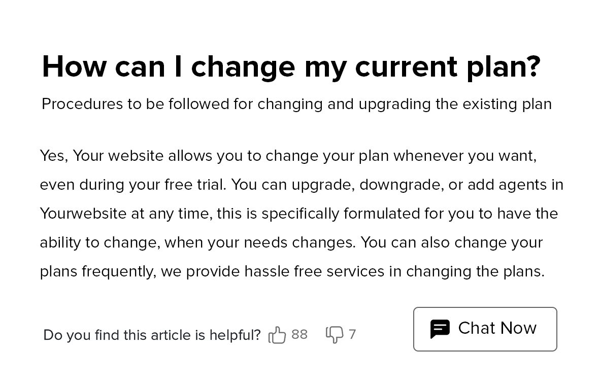Viewport: 600px width, 385px height.
Task: Click the chat bubble icon in Chat Now
Action: [440, 329]
